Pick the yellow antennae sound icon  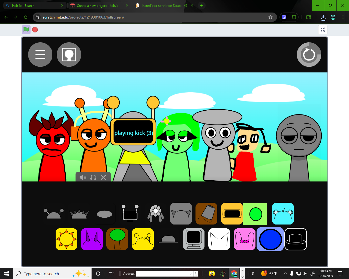143,239
